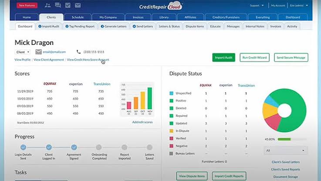Toggle the Letters Saved progress step

(150, 147)
